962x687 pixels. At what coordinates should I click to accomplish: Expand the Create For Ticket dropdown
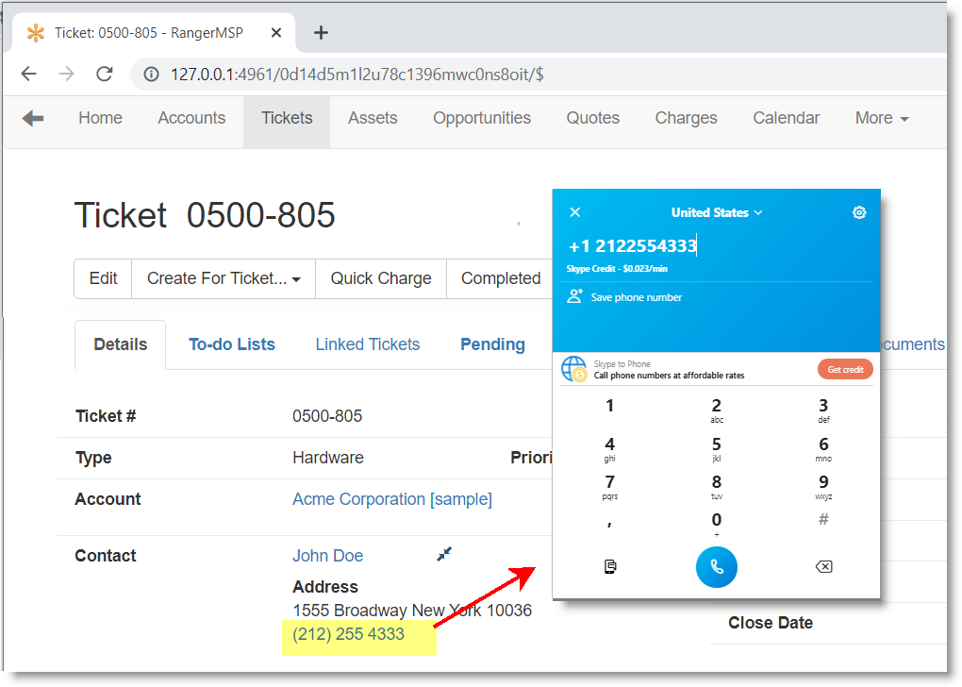click(x=224, y=278)
